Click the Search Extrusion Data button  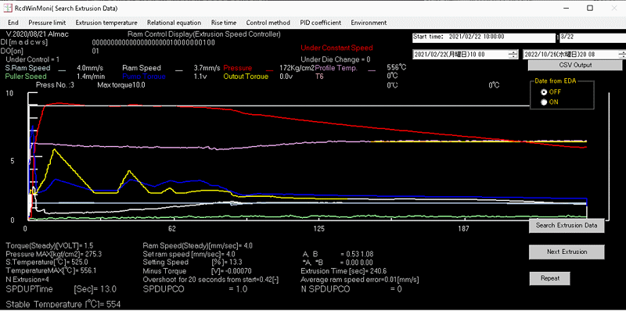point(567,225)
